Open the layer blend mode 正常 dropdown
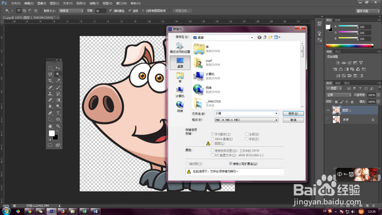 point(338,95)
